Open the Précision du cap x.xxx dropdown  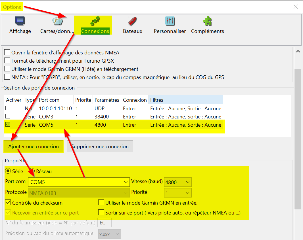(110, 234)
